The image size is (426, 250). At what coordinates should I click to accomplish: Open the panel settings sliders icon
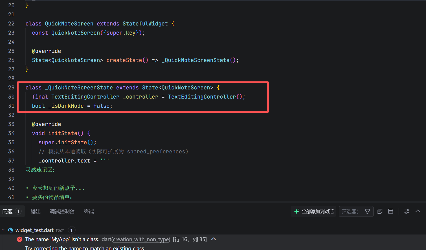(x=407, y=212)
